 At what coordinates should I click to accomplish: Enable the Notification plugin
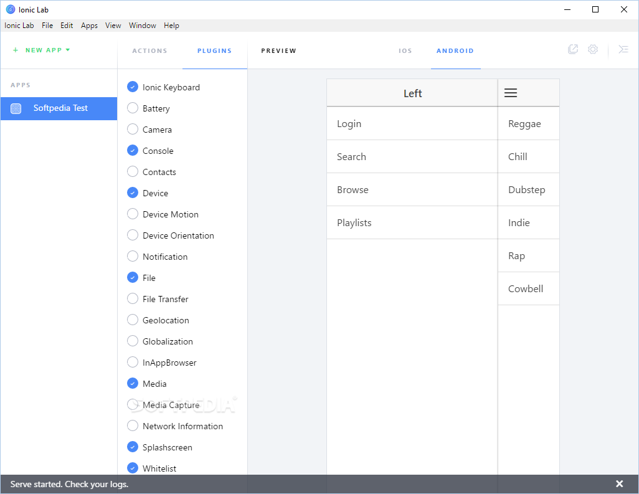pyautogui.click(x=133, y=257)
